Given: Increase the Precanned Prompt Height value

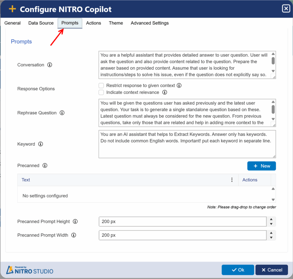Looking at the screenshot, I should 271,219.
